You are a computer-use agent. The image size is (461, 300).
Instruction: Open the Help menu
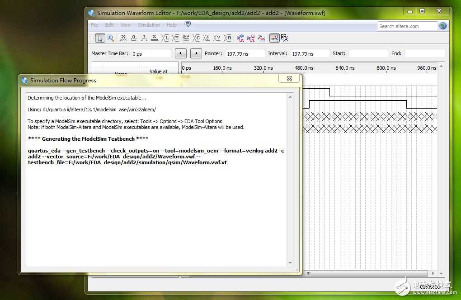pyautogui.click(x=172, y=25)
